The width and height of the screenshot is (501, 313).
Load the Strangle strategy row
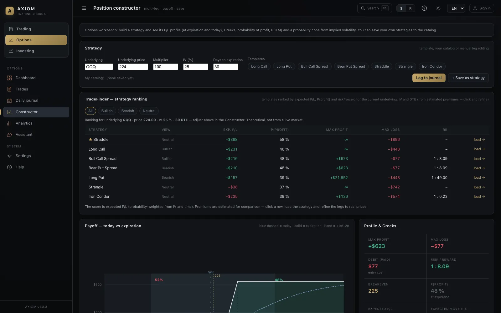479,187
